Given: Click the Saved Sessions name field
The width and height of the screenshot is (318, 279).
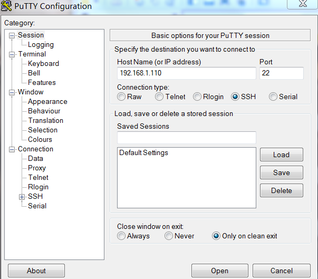Looking at the screenshot, I should pos(187,138).
